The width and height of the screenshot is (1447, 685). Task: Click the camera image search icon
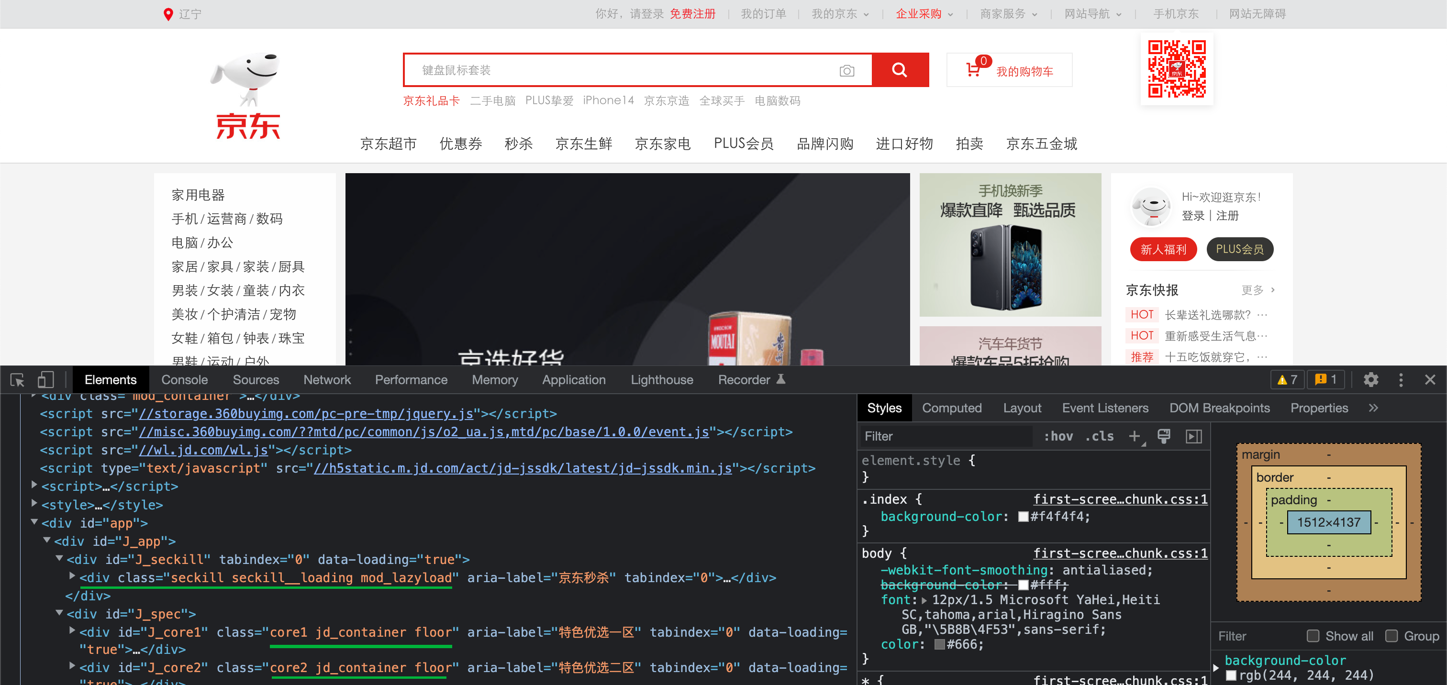click(846, 71)
